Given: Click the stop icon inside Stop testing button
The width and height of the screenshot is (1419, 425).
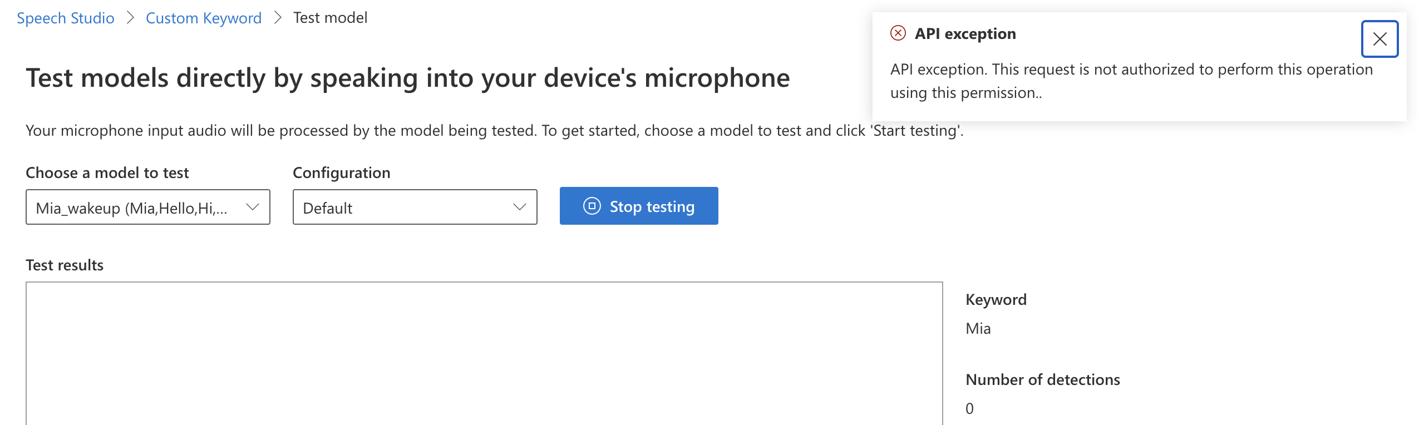Looking at the screenshot, I should click(592, 206).
